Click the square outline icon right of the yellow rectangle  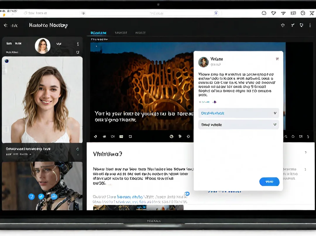coord(130,137)
